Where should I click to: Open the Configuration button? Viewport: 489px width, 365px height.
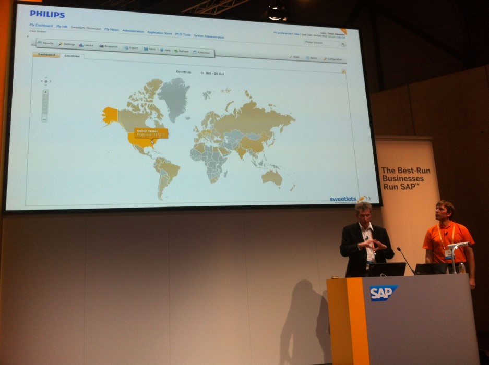(x=333, y=59)
